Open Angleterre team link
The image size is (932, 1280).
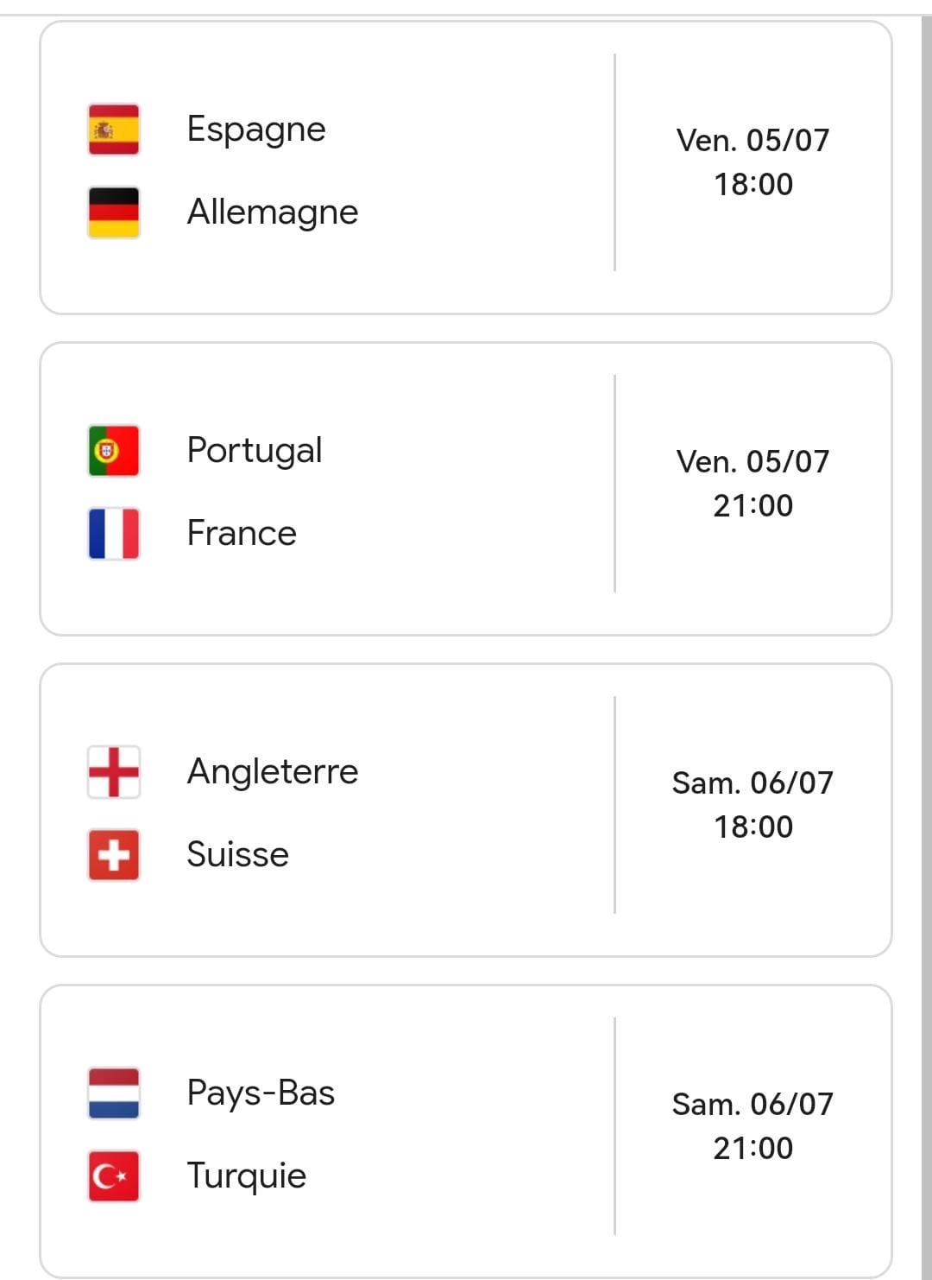coord(273,772)
